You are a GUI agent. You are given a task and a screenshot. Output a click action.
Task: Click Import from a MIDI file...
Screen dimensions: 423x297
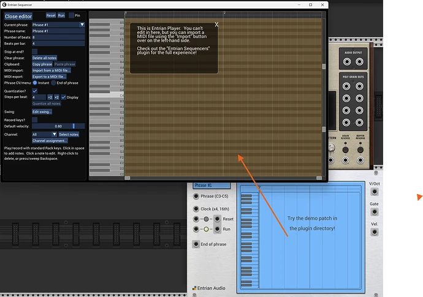(51, 70)
